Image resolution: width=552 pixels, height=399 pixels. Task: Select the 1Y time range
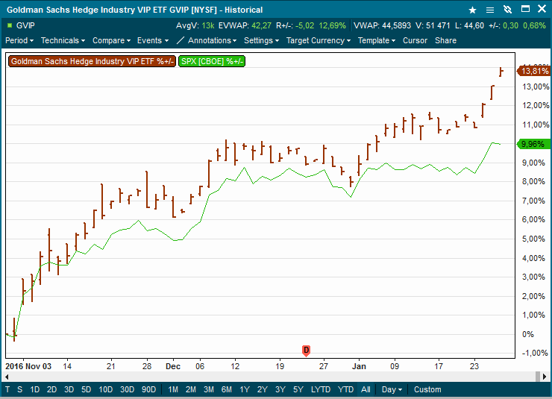[x=245, y=389]
